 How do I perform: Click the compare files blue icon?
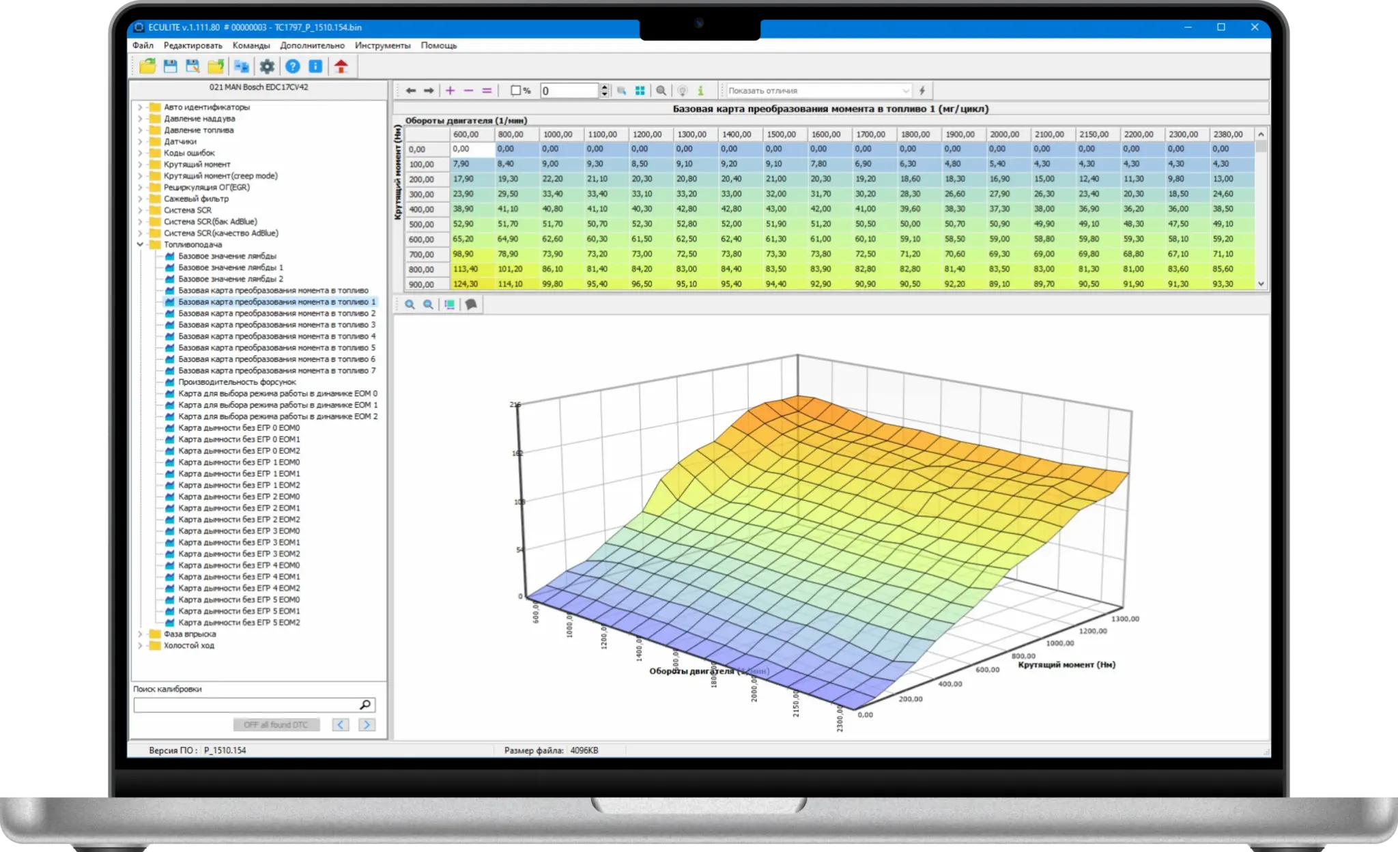[242, 66]
